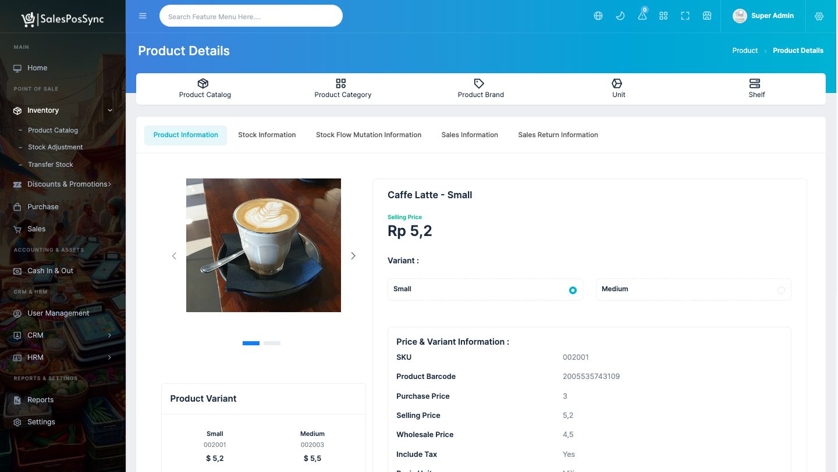Click the Product Details breadcrumb

pos(798,51)
